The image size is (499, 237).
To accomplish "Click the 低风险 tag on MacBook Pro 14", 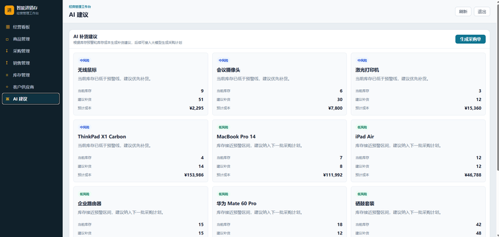I will [x=223, y=127].
